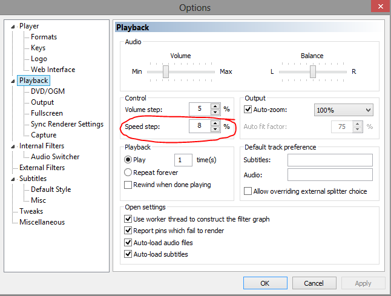Viewport: 391px width, 296px height.
Task: Open the Sync Renderer Settings page
Action: 67,124
